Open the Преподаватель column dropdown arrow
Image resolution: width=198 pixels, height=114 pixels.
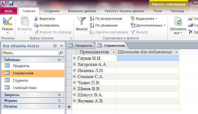coord(114,52)
